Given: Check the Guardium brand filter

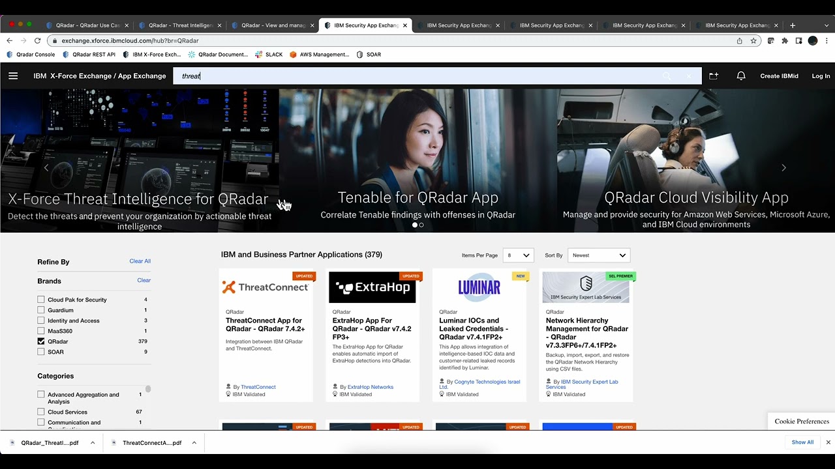Looking at the screenshot, I should point(41,310).
